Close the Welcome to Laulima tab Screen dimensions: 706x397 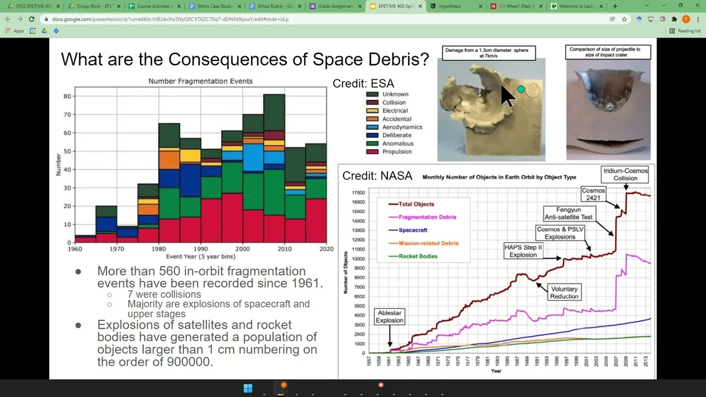601,6
